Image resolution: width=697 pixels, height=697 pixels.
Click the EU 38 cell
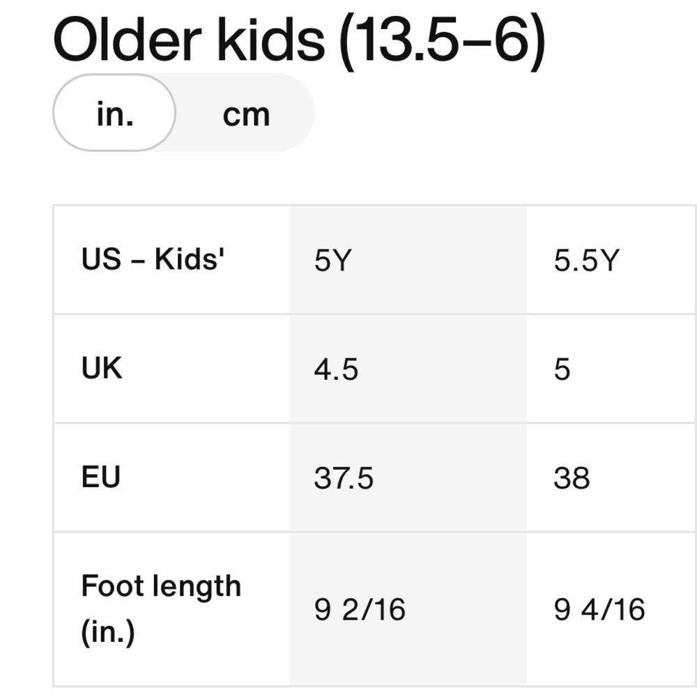point(611,477)
